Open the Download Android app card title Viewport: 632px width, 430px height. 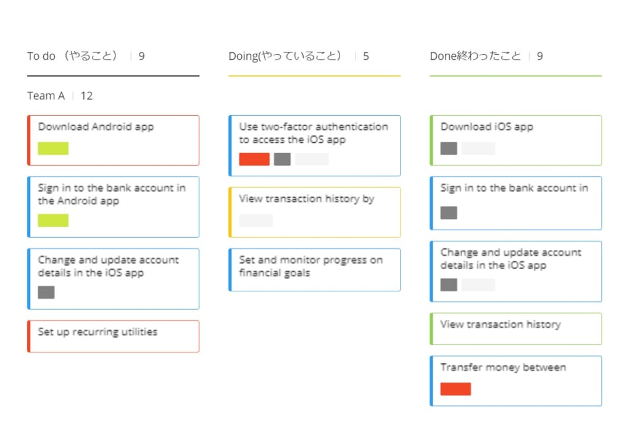tap(96, 127)
